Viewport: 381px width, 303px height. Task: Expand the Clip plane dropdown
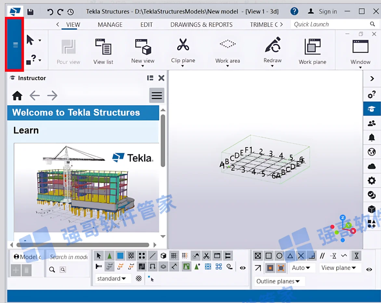(x=183, y=66)
